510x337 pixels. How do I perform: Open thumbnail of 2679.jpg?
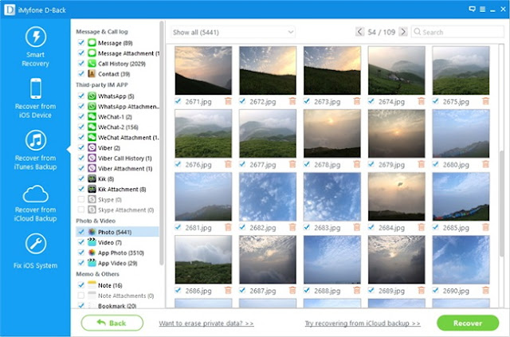(x=397, y=133)
